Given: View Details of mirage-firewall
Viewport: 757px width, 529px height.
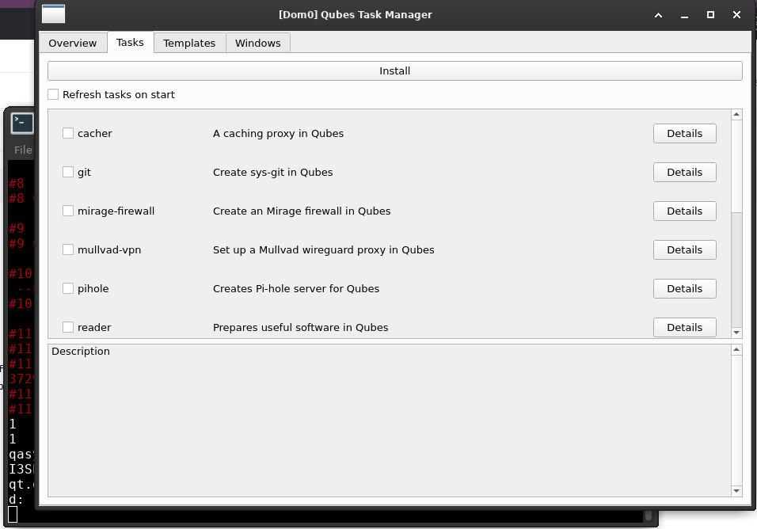Looking at the screenshot, I should [x=684, y=211].
